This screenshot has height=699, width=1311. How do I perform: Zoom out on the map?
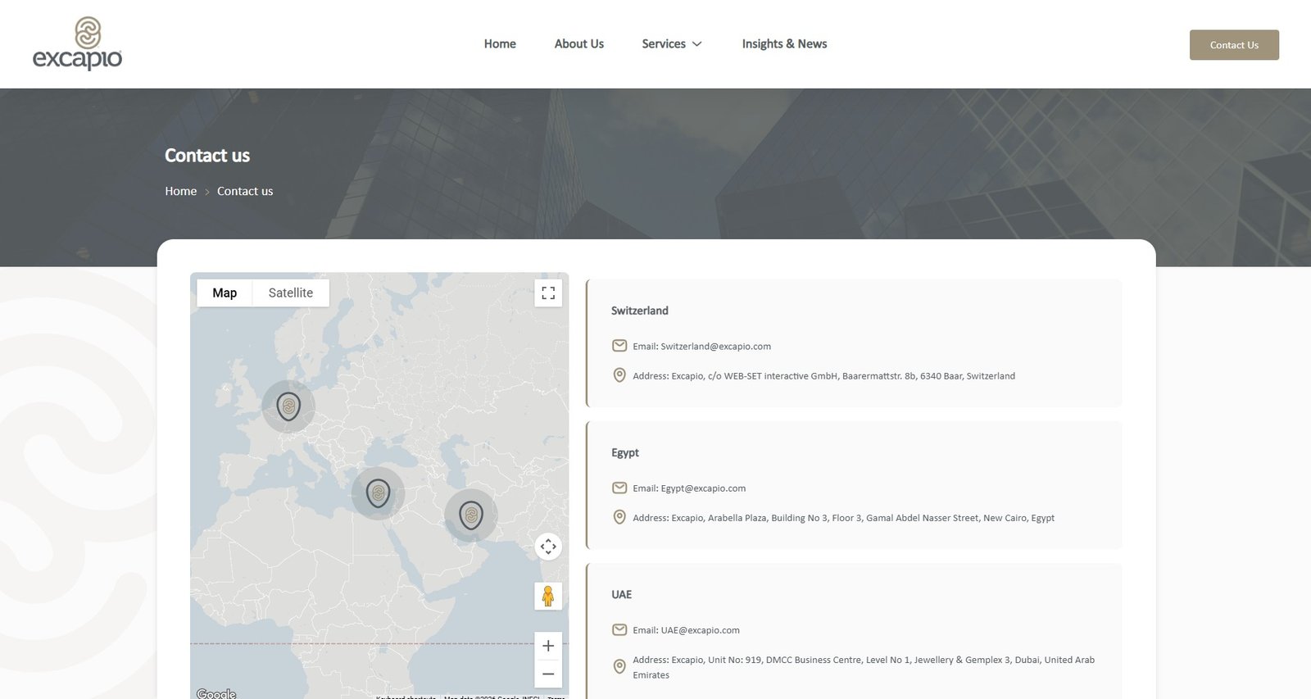coord(548,674)
